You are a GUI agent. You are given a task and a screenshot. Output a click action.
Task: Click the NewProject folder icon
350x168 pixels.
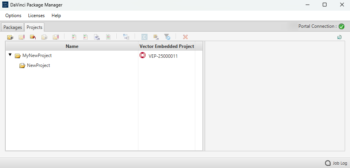point(22,65)
